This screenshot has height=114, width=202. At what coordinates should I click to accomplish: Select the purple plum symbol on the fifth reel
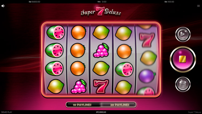click(x=147, y=76)
